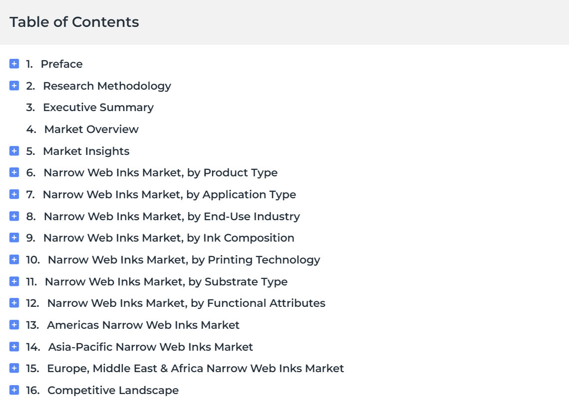Click plus icon beside Ink Composition
Screen dimensions: 569x405
[x=14, y=238]
